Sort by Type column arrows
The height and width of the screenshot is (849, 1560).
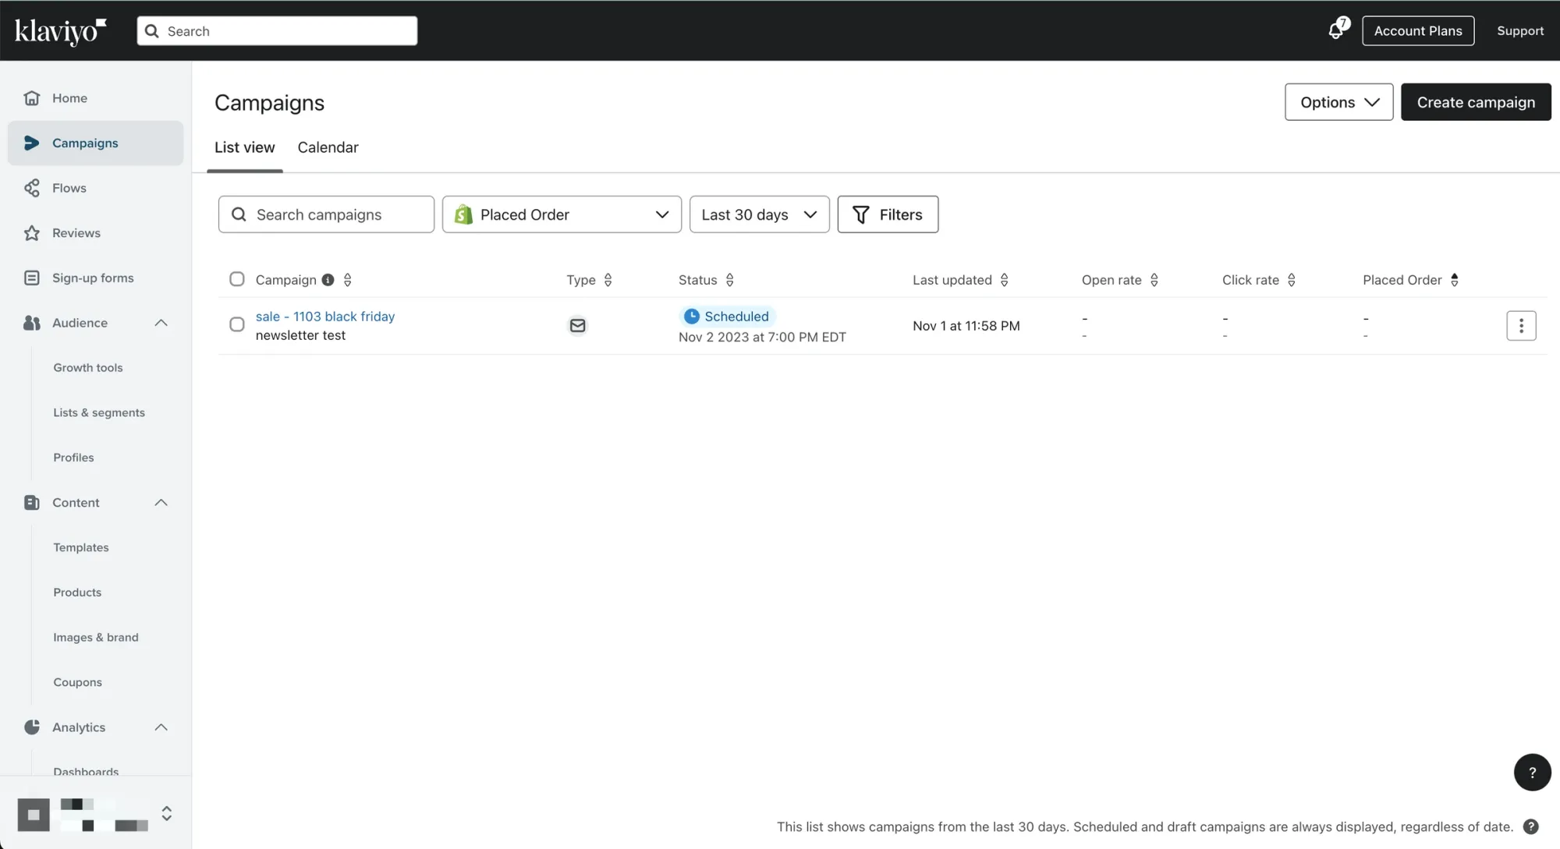pyautogui.click(x=608, y=280)
